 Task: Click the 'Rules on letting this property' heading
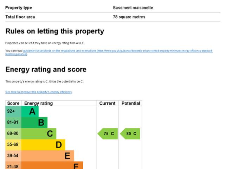tap(54, 31)
